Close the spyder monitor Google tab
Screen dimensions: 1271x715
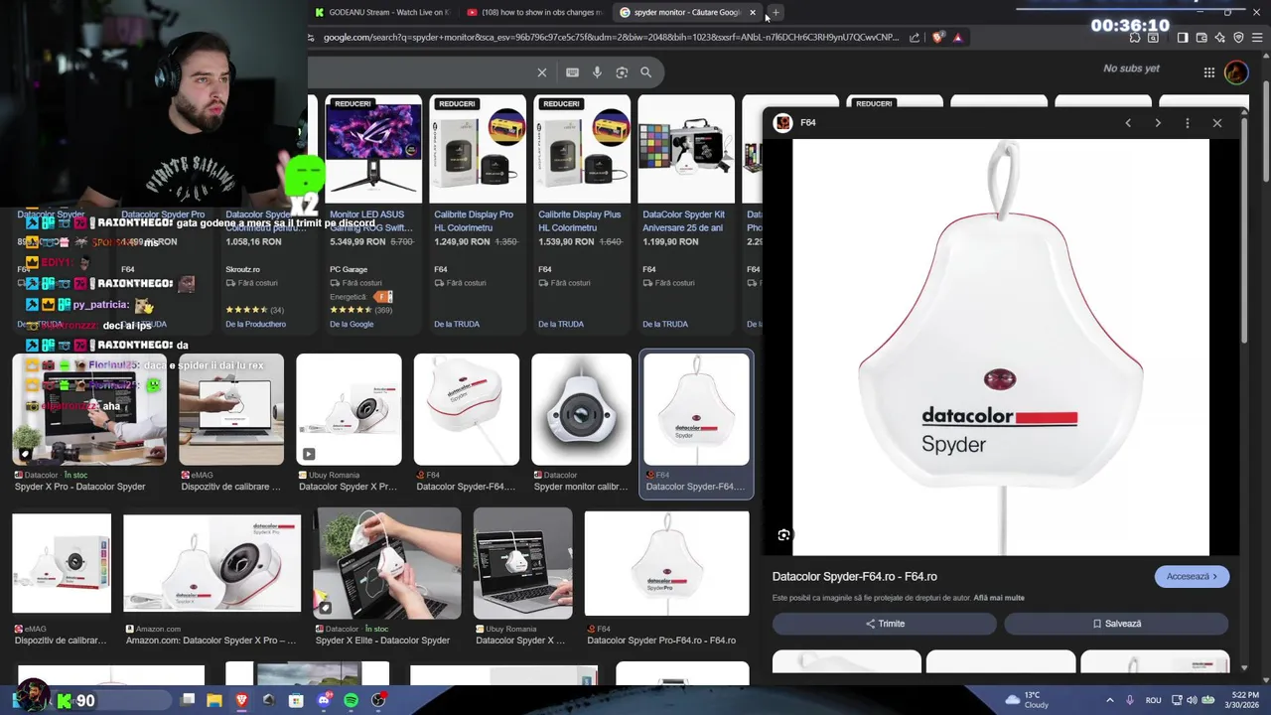[x=753, y=13]
